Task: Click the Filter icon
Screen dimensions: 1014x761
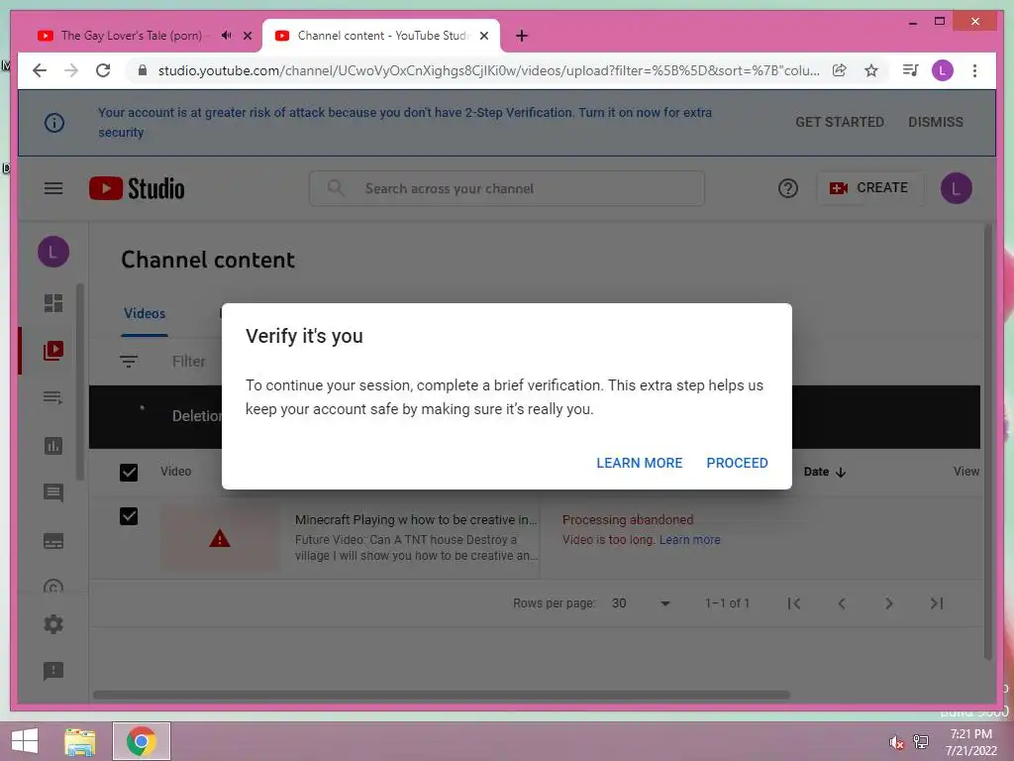Action: (x=129, y=361)
